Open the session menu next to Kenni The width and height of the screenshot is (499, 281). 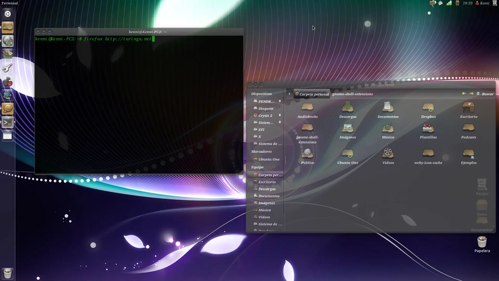click(x=495, y=3)
